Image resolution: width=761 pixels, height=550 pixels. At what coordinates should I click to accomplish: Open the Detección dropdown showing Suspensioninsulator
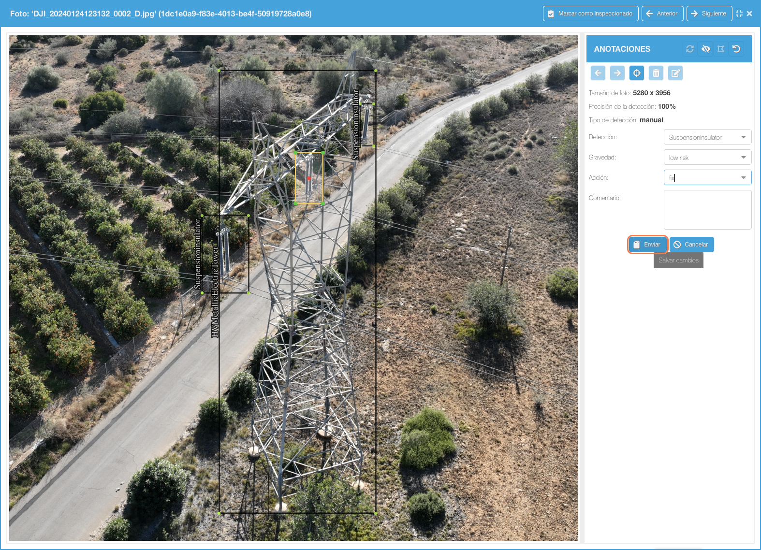(x=707, y=137)
